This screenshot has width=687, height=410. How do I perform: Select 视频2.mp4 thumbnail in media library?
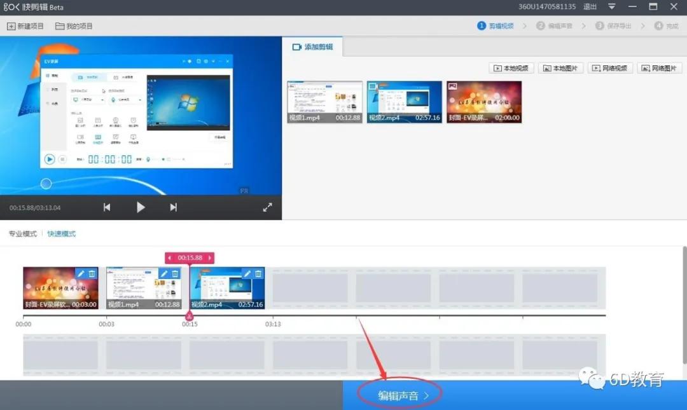[x=405, y=102]
